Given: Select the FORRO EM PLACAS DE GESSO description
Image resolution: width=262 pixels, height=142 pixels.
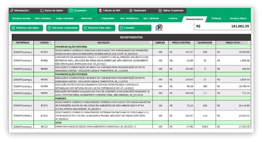Looking at the screenshot, I should 104,127.
